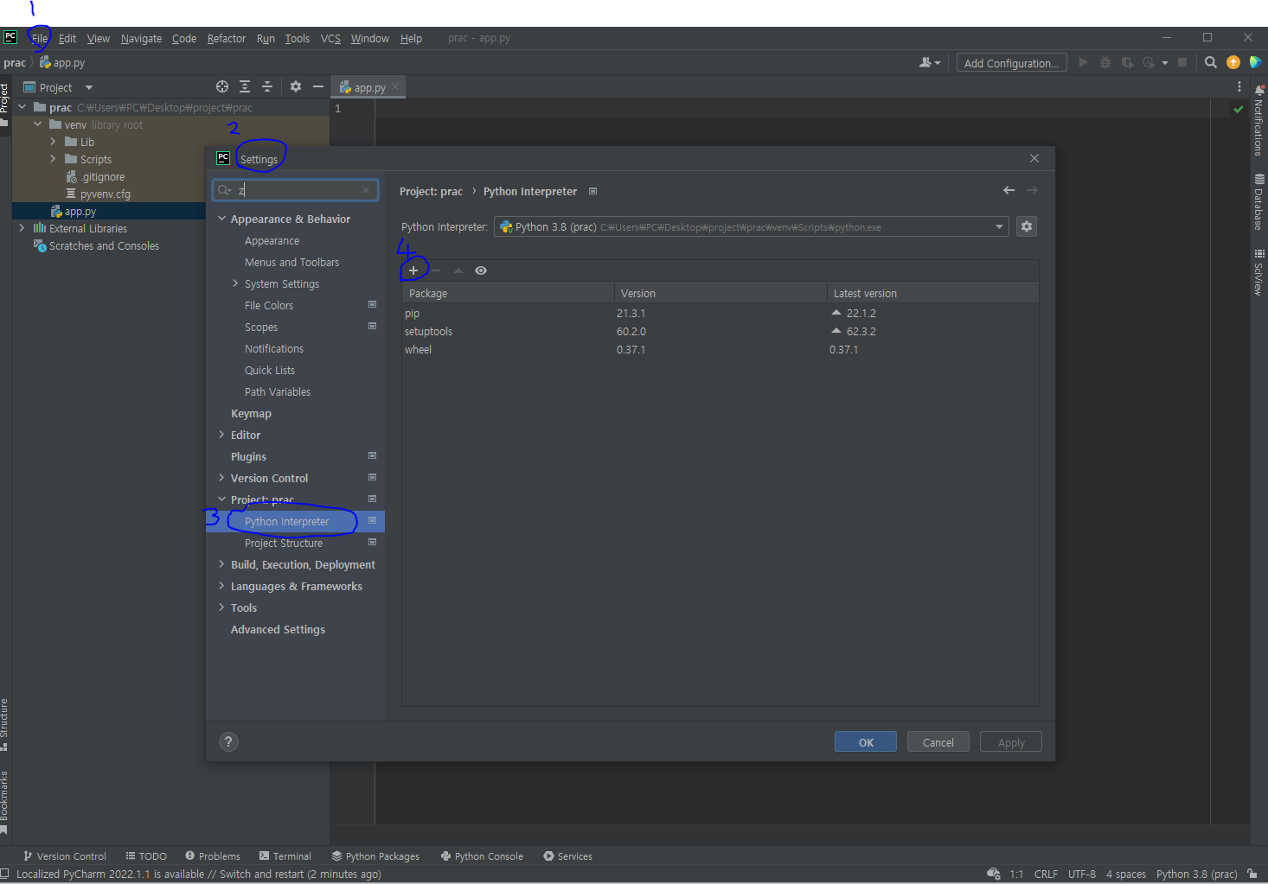Viewport: 1268px width, 884px height.
Task: Clear the Settings search field
Action: [366, 190]
